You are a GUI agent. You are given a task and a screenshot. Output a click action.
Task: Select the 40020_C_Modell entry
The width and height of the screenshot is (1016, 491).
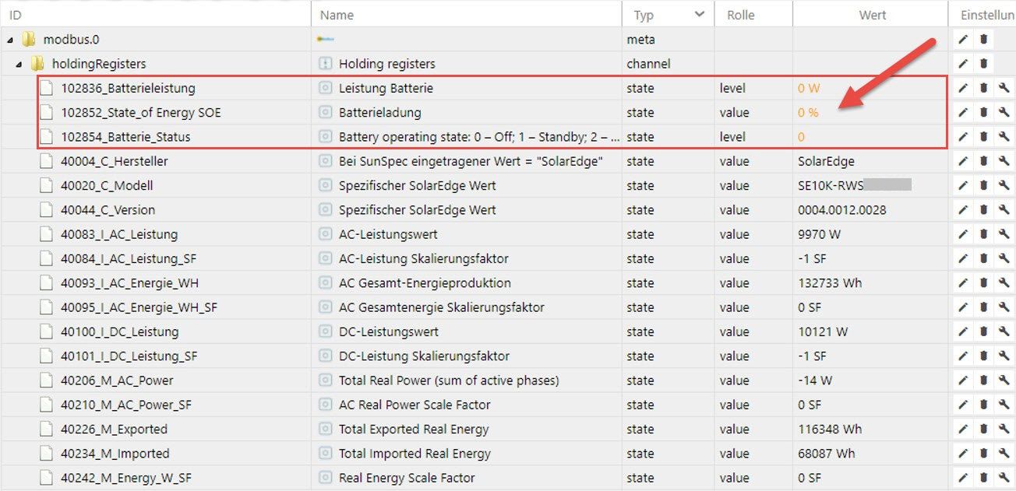tap(107, 185)
